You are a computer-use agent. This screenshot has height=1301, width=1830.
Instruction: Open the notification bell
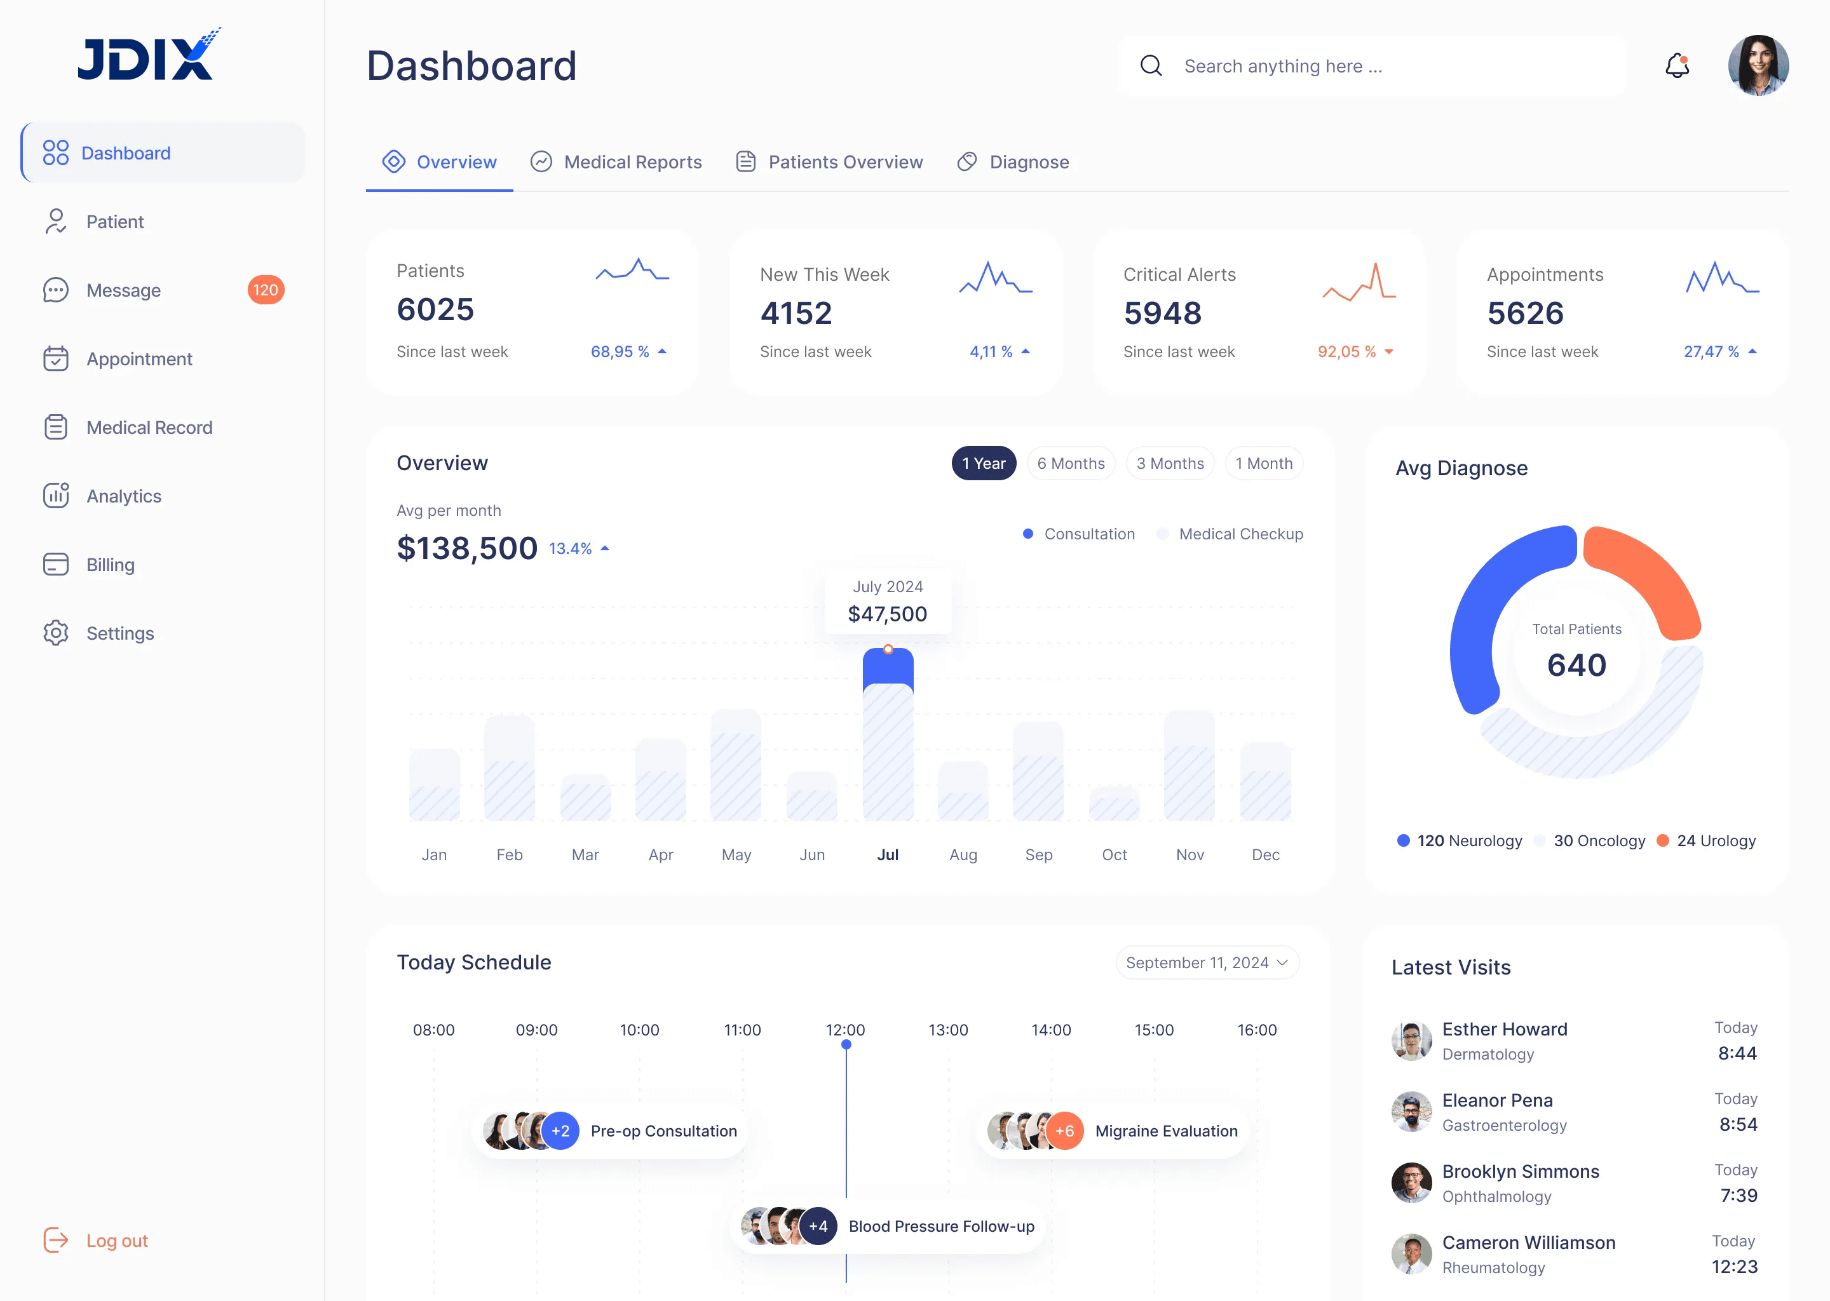[x=1676, y=65]
